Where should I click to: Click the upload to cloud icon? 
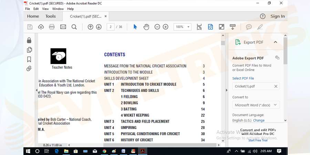click(x=41, y=27)
